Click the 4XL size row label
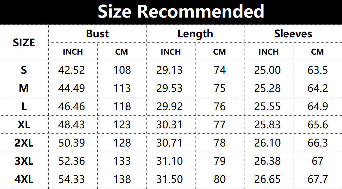 tap(24, 179)
